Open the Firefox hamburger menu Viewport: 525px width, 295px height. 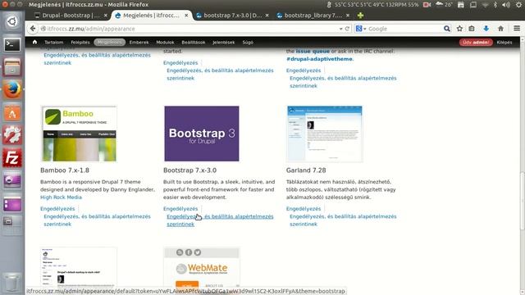(x=517, y=29)
